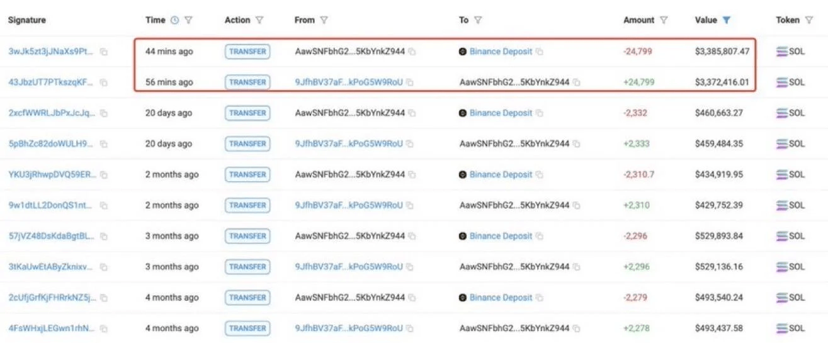828x343 pixels.
Task: Open the From column filter
Action: (324, 20)
